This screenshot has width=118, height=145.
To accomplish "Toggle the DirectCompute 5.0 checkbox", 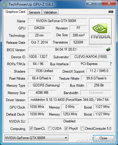I will click(x=82, y=128).
